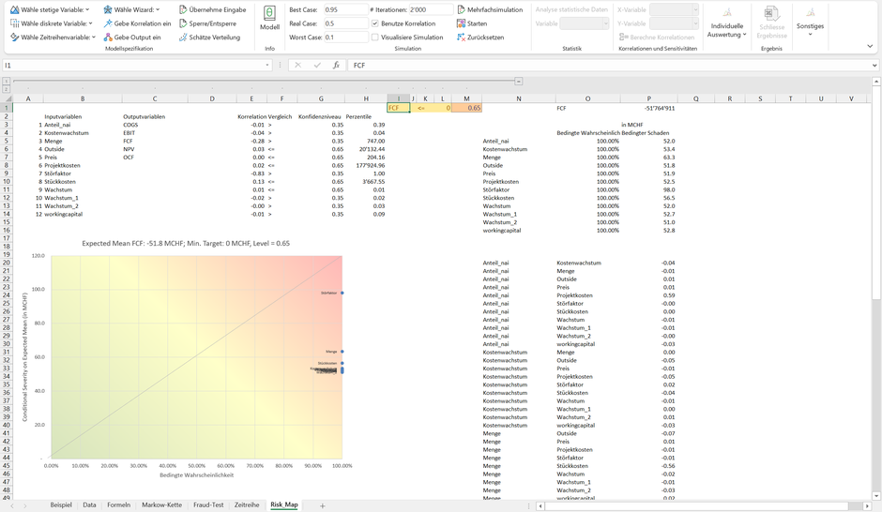
Task: Toggle the Benutze Korrelation checkbox
Action: [374, 23]
